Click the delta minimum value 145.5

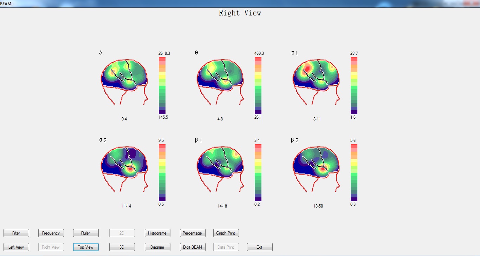[x=163, y=117]
